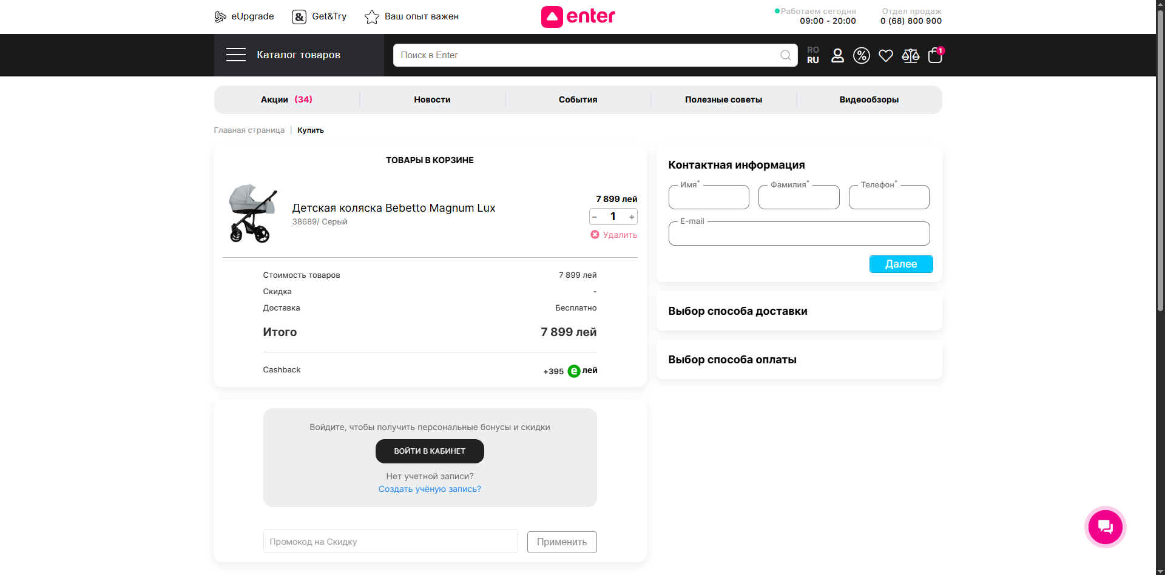Expand Выбор способа оплаты section
The width and height of the screenshot is (1165, 575).
(799, 360)
